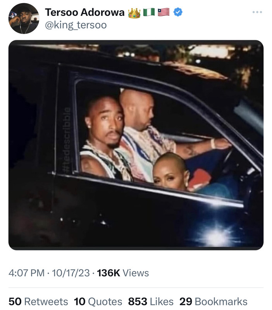Open Tersoo Adorowa's profile avatar
Viewport: 272px width, 310px height.
point(24,18)
